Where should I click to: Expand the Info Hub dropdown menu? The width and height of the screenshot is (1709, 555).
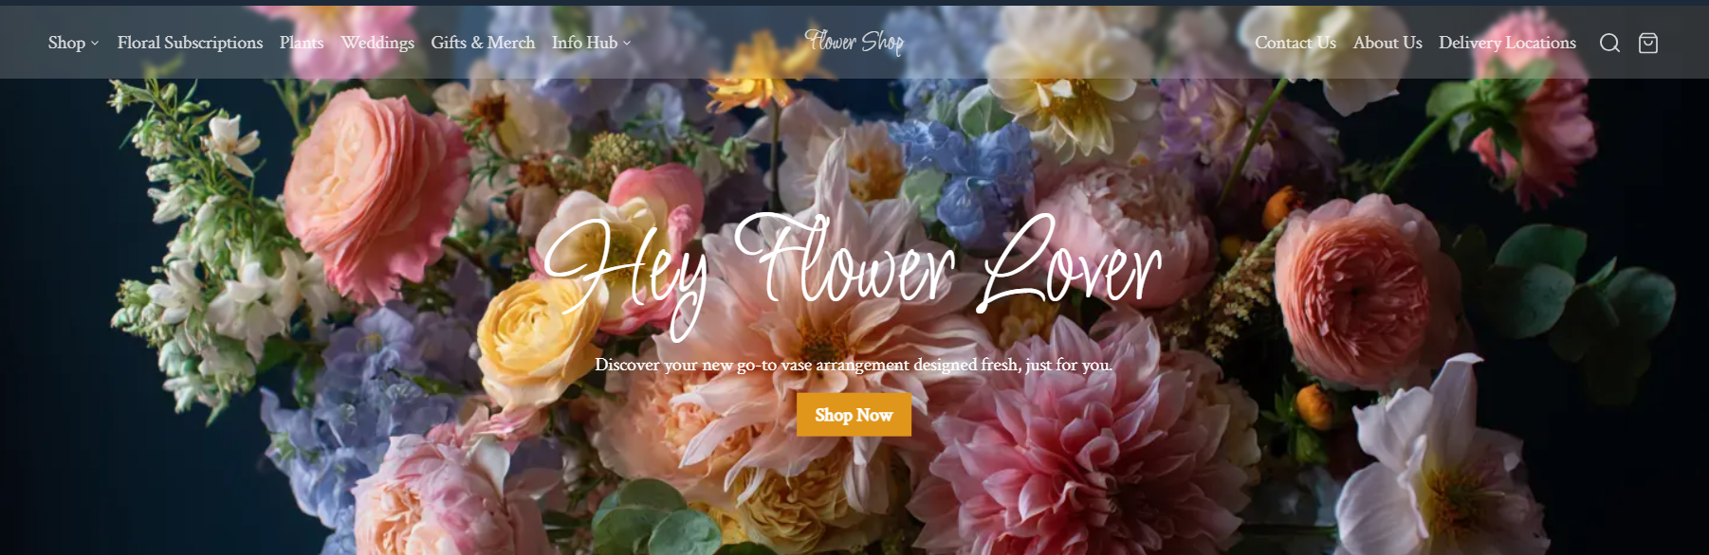[591, 43]
